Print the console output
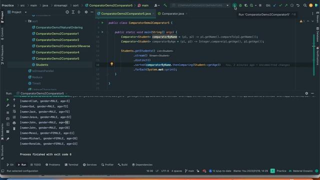Image resolution: width=320 pixels, height=180 pixels. click(14, 123)
